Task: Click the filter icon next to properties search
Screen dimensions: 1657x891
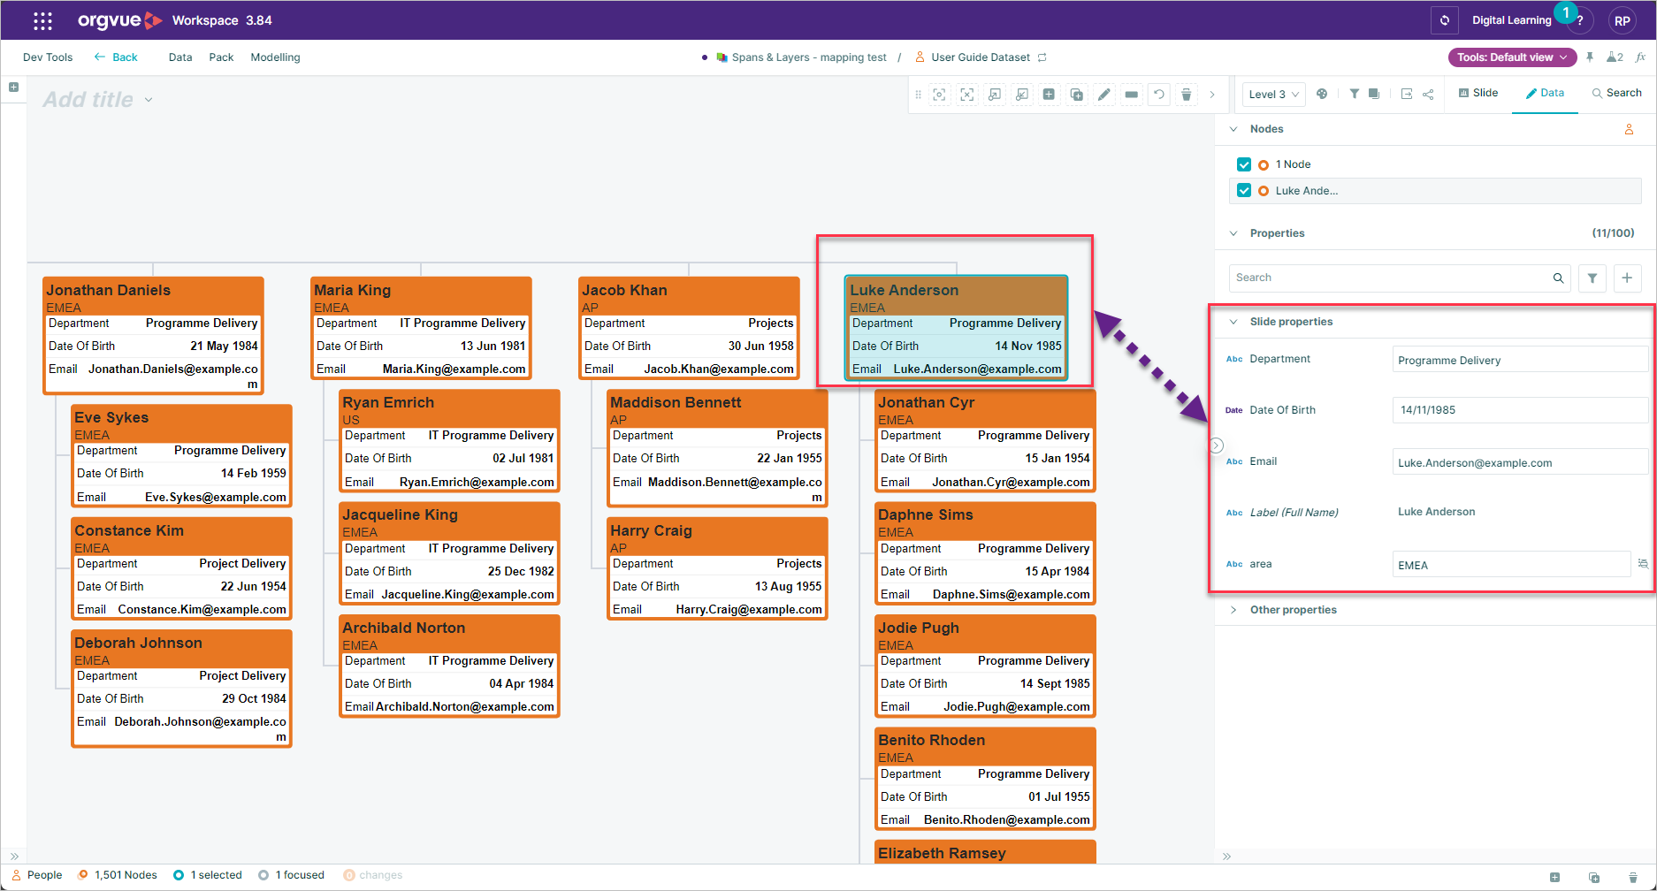Action: [x=1592, y=278]
